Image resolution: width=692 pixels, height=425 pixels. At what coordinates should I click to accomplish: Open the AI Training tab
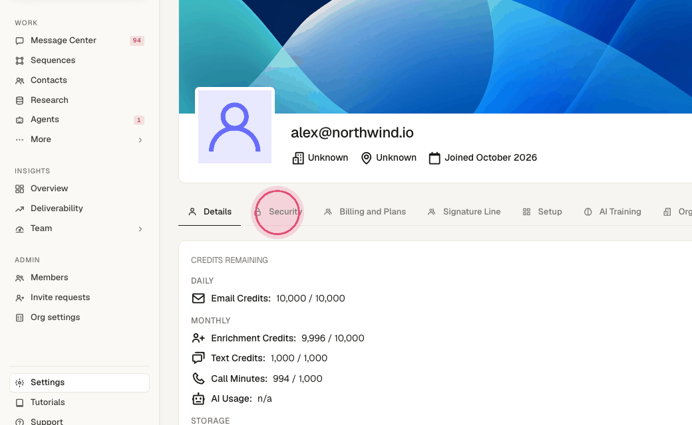point(613,212)
